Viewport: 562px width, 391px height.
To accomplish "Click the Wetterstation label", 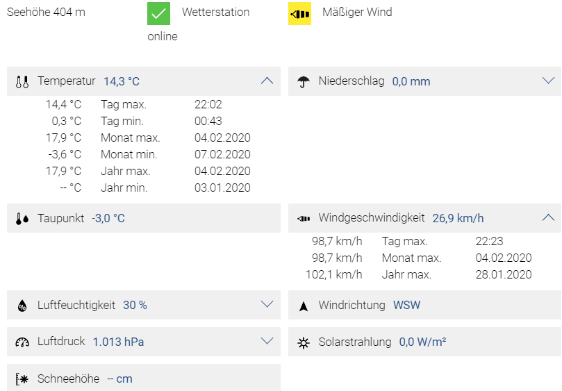I will click(215, 13).
